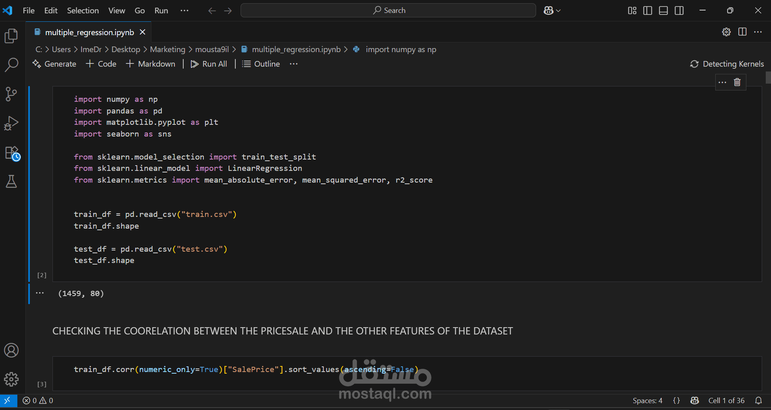Viewport: 771px width, 410px height.
Task: Click Cell 1 of 36 in status bar
Action: coord(727,400)
